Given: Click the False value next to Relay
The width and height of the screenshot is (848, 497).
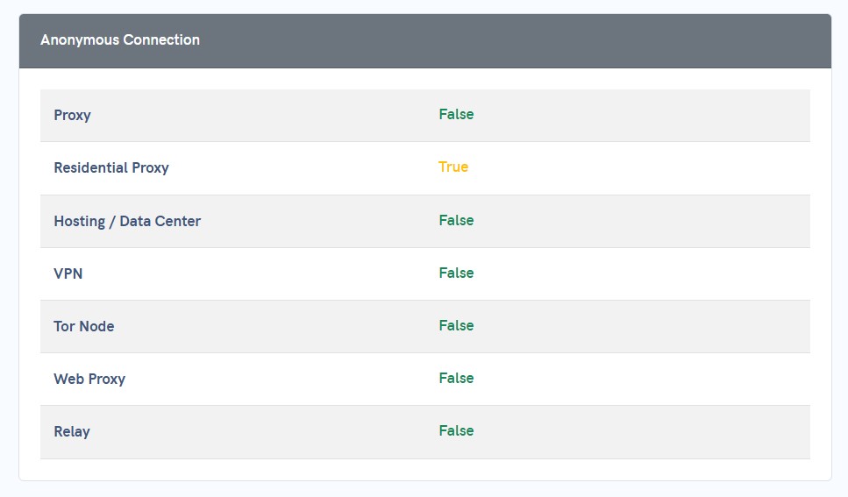Looking at the screenshot, I should coord(456,430).
